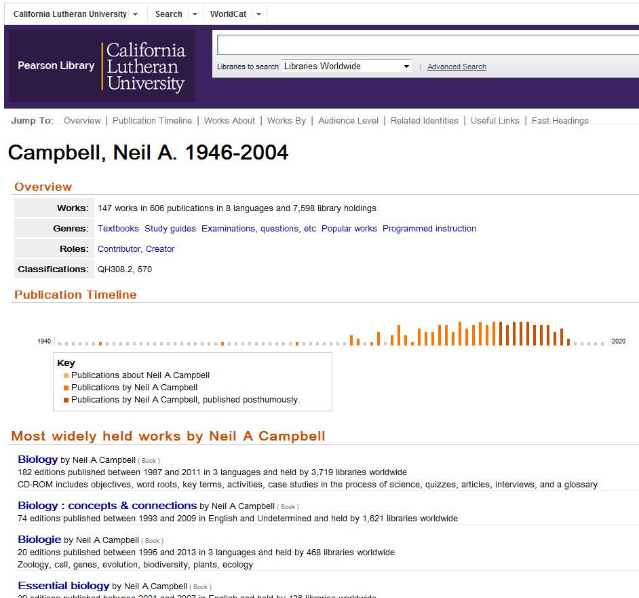Image resolution: width=639 pixels, height=598 pixels.
Task: Open Biology : concepts & connections title
Action: [107, 506]
